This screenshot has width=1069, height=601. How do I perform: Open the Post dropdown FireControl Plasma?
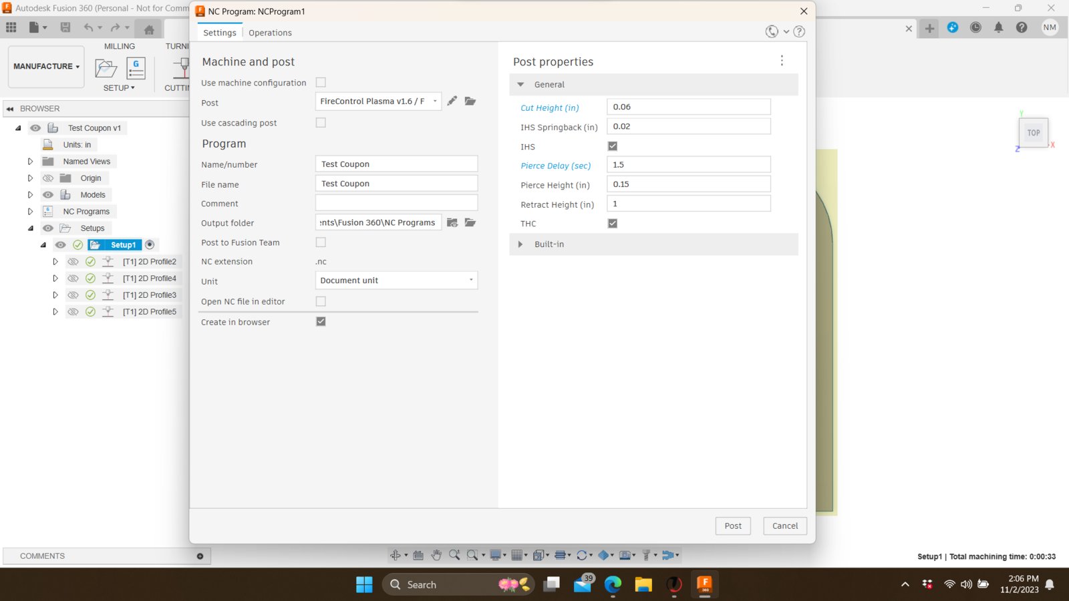(378, 101)
